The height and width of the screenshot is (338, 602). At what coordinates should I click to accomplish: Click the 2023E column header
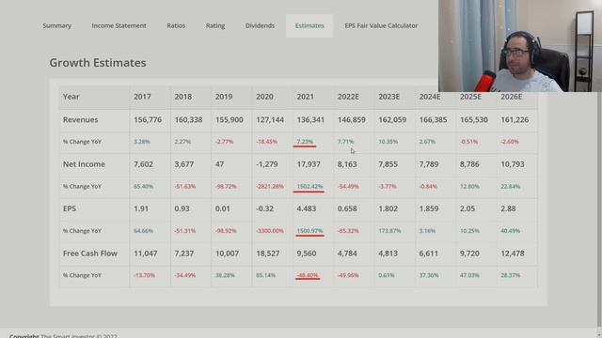(388, 97)
